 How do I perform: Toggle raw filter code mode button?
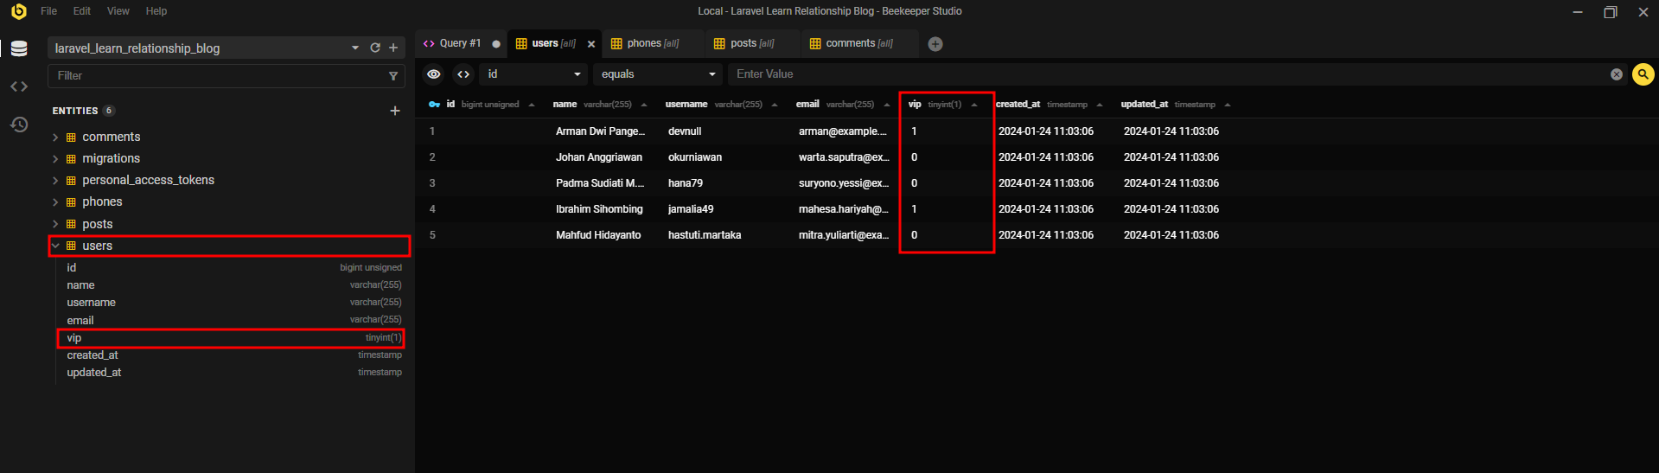[x=463, y=74]
